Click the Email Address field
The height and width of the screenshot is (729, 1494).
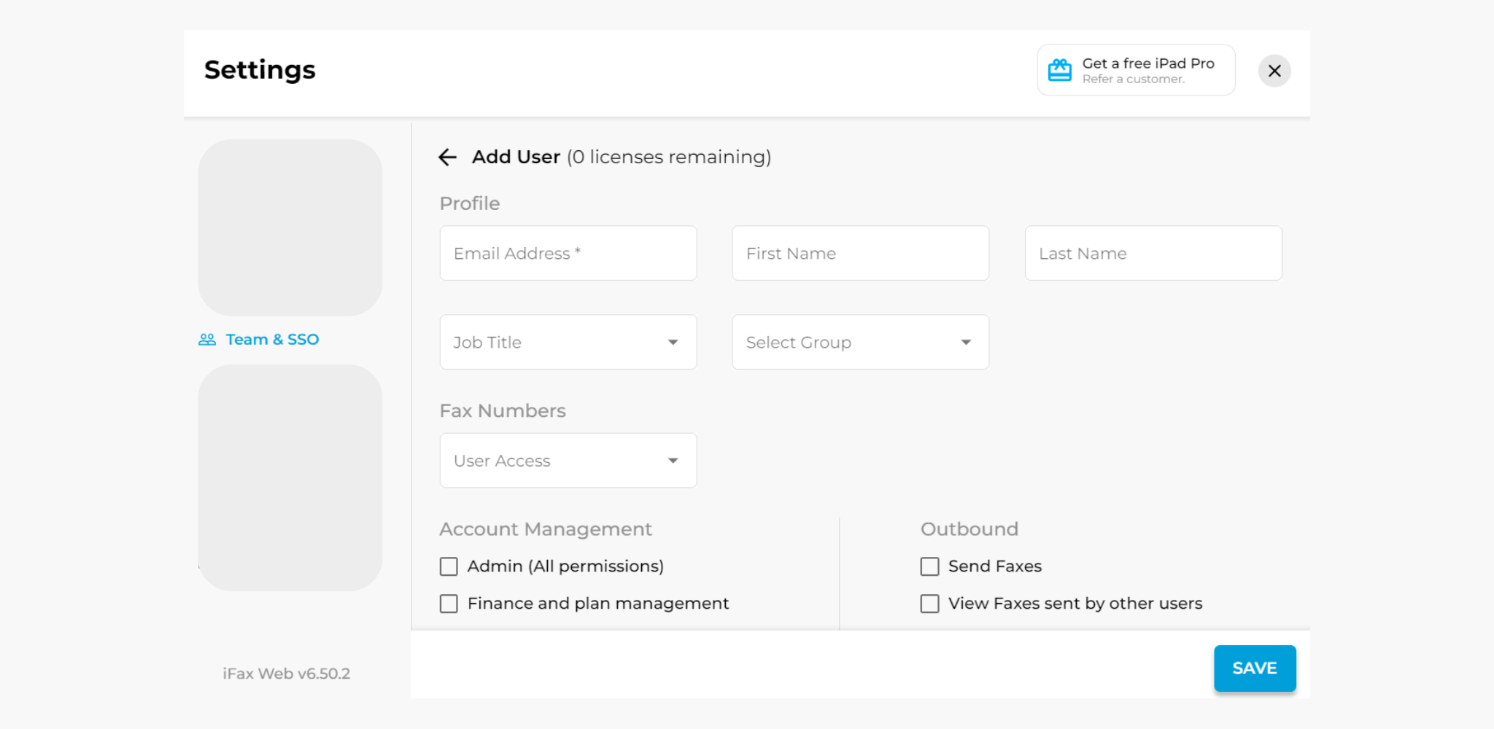pyautogui.click(x=568, y=253)
